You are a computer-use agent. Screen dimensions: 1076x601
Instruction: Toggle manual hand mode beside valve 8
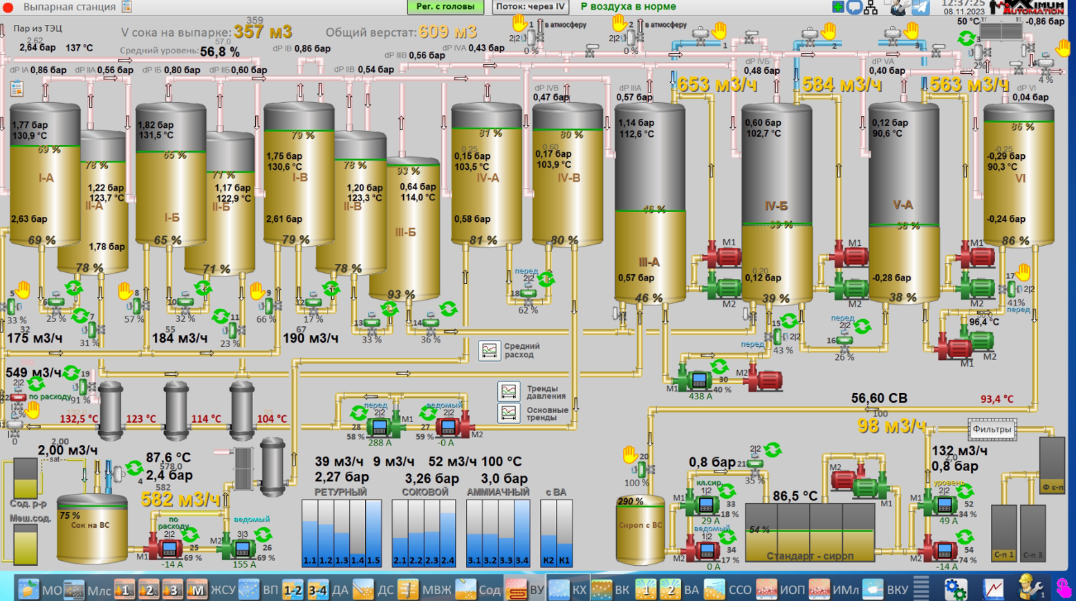click(x=125, y=291)
